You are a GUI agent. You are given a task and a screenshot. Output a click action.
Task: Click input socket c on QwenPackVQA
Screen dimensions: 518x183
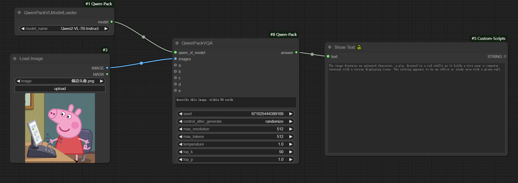pyautogui.click(x=175, y=78)
